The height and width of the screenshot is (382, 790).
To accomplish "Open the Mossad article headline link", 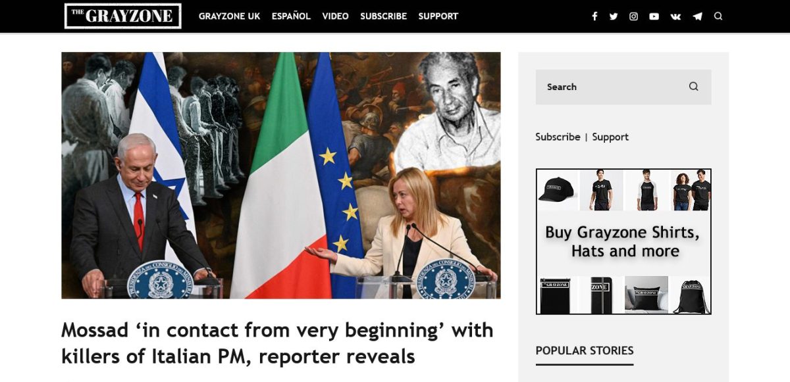I will pos(277,343).
